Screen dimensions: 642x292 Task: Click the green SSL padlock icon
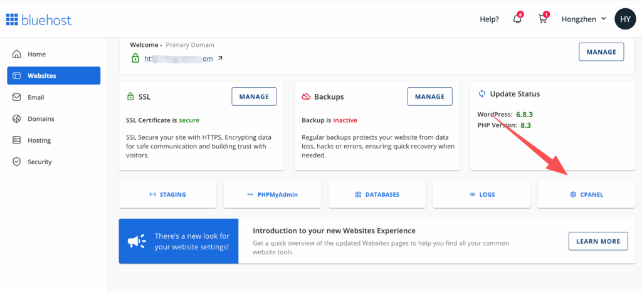(130, 97)
